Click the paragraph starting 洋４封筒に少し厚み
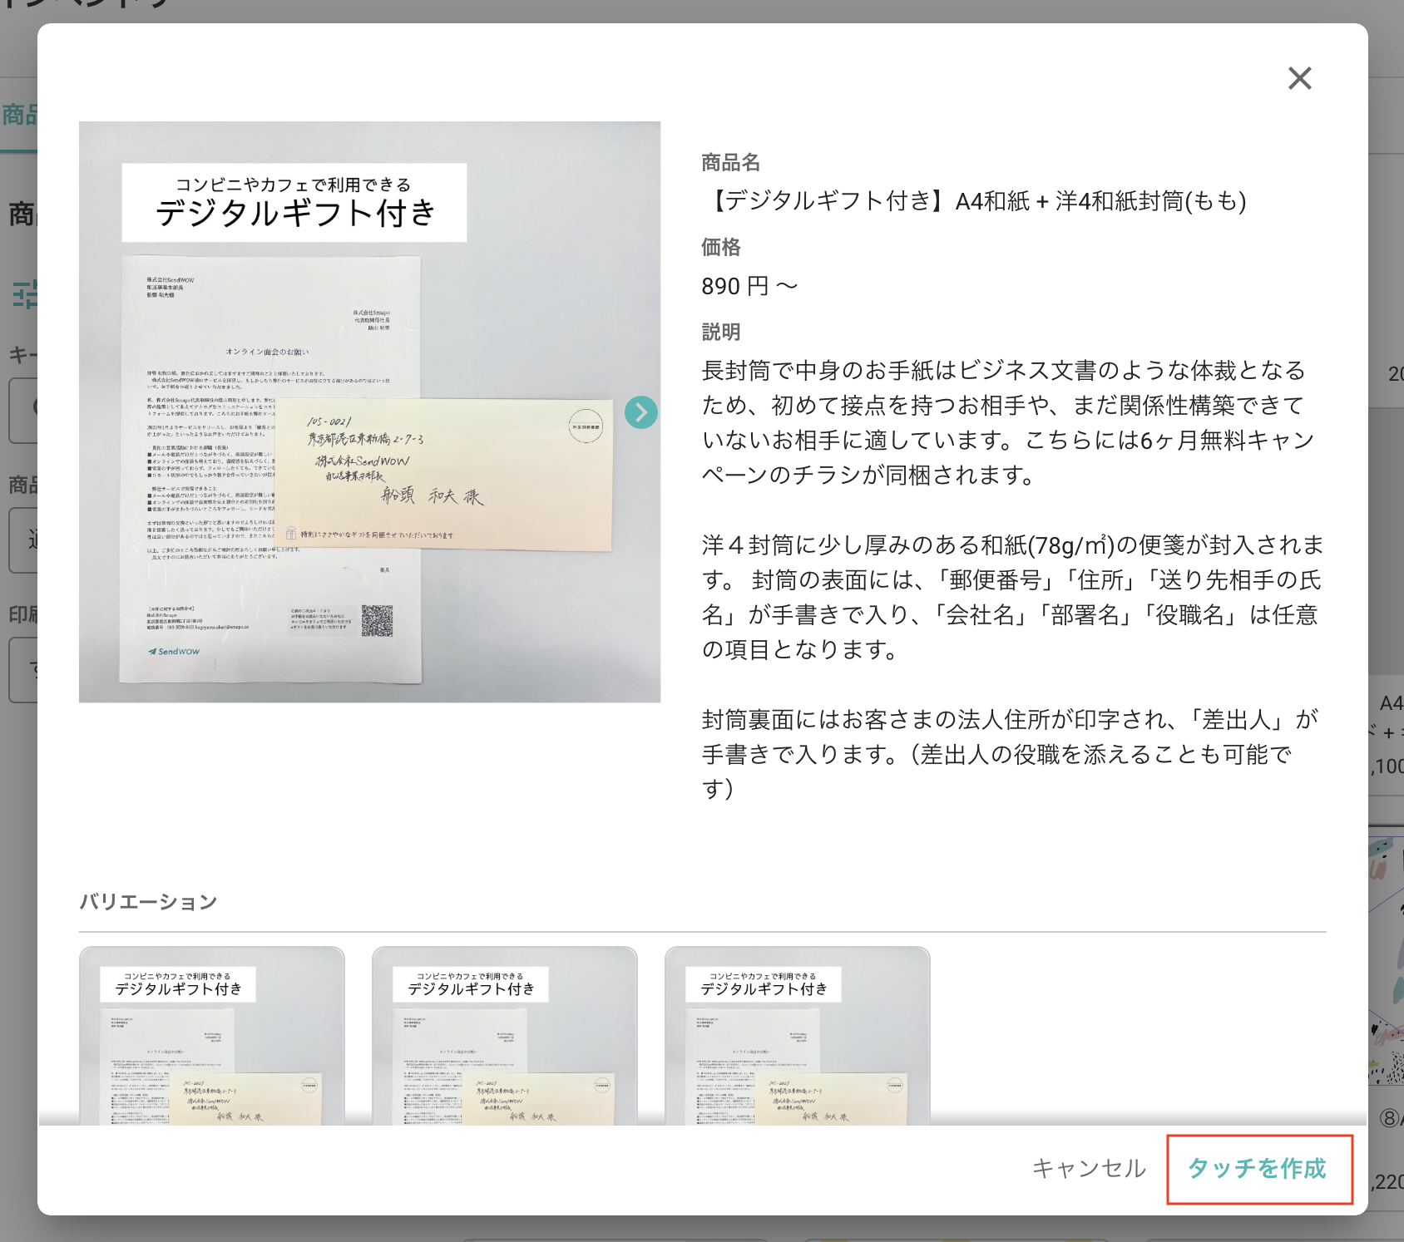 click(1012, 597)
